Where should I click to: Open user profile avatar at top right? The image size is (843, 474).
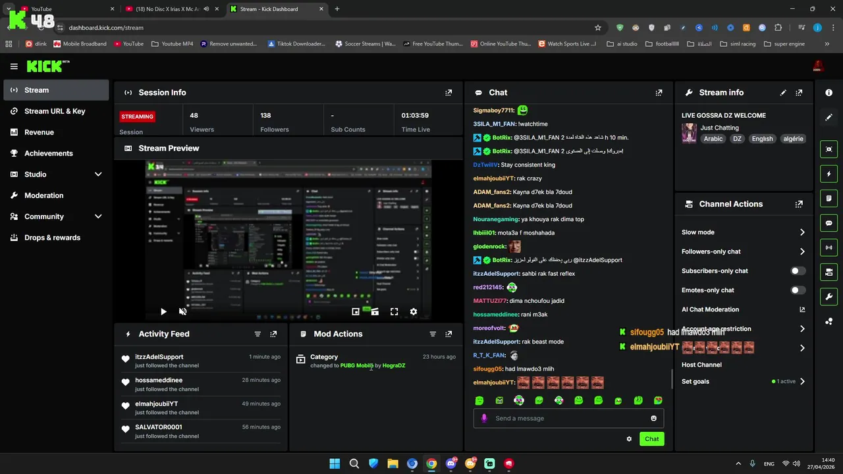coord(818,66)
